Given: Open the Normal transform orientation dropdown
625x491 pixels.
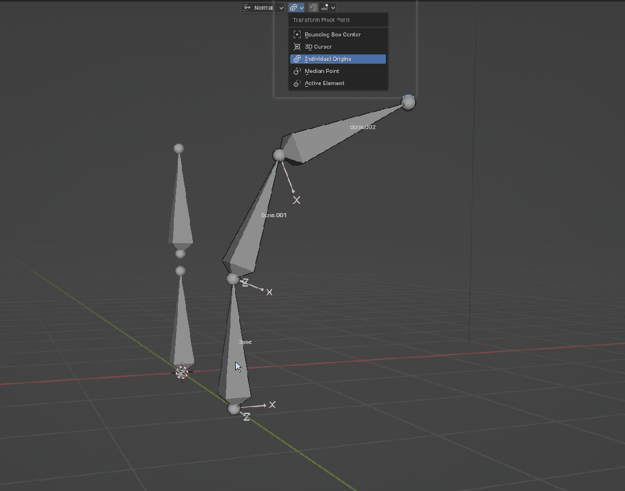Looking at the screenshot, I should pyautogui.click(x=263, y=8).
